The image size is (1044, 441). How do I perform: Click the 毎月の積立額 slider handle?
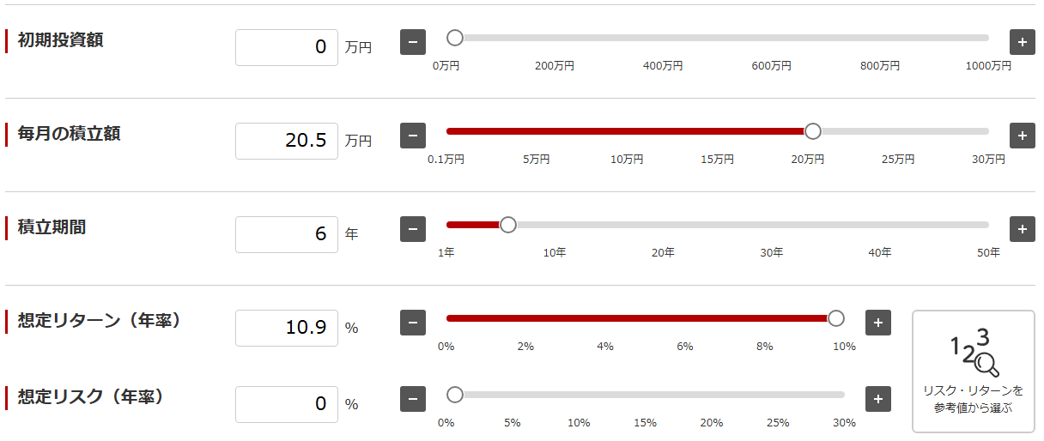click(x=812, y=131)
